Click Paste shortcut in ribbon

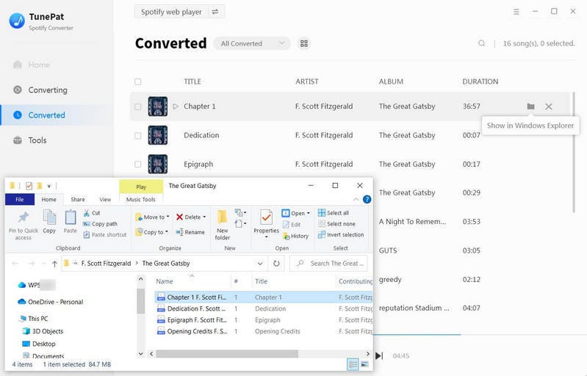point(105,234)
